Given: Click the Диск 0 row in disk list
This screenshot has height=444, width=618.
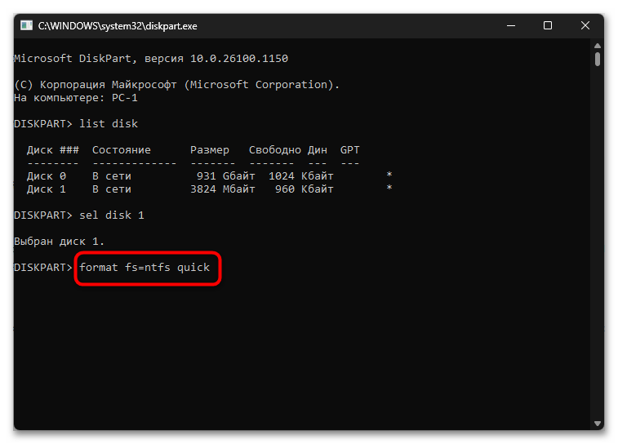Looking at the screenshot, I should point(209,175).
